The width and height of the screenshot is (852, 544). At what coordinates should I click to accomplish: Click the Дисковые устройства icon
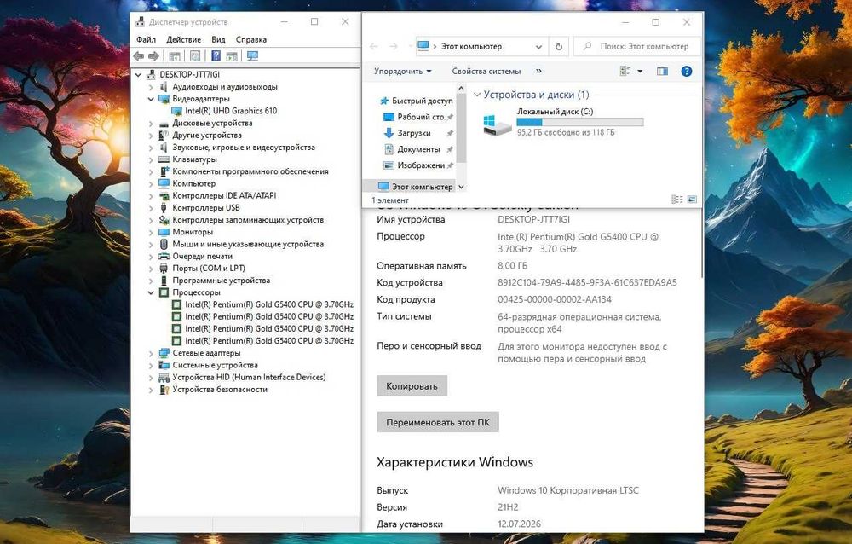pos(164,124)
